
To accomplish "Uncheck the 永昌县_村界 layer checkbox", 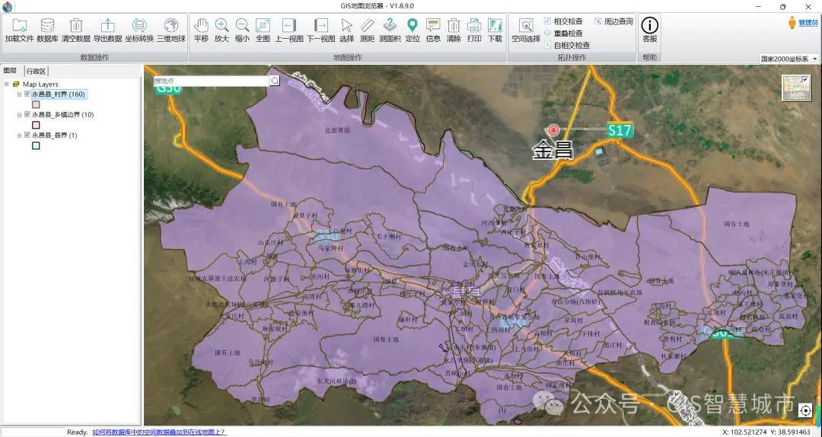I will coord(27,94).
